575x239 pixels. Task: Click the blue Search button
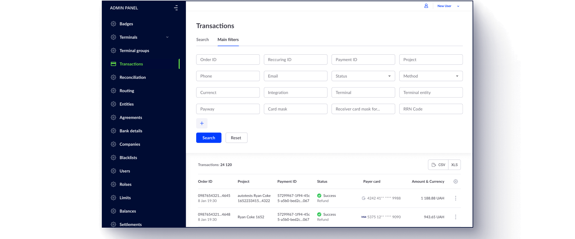[x=209, y=138]
